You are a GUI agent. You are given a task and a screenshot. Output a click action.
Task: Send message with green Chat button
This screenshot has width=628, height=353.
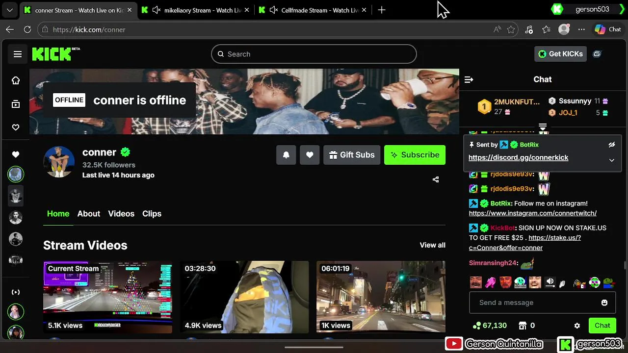(602, 326)
